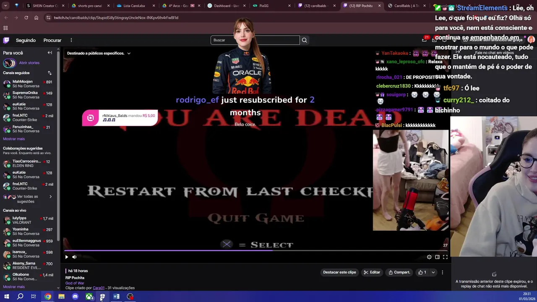
Task: Open Windows taskbar search
Action: point(20,297)
